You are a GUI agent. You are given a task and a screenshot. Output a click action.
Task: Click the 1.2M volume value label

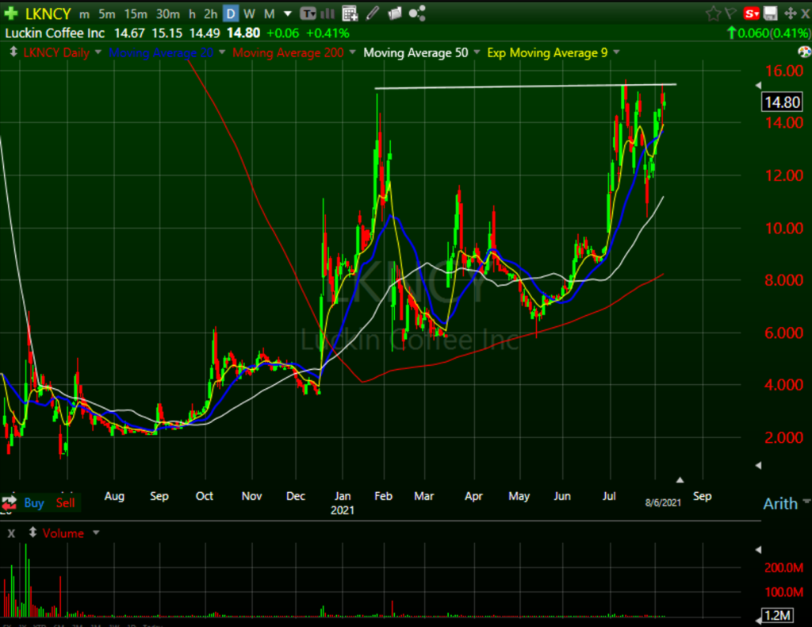tap(777, 616)
